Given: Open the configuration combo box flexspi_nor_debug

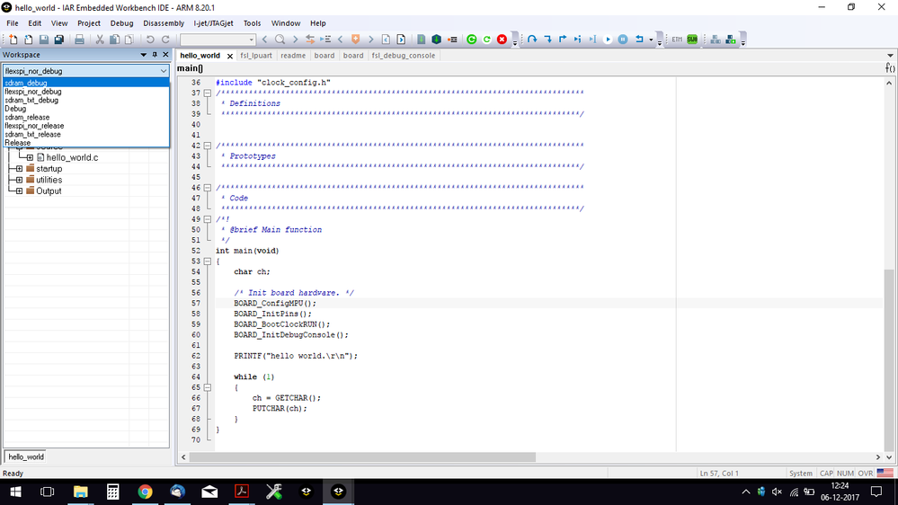Looking at the screenshot, I should pos(86,71).
